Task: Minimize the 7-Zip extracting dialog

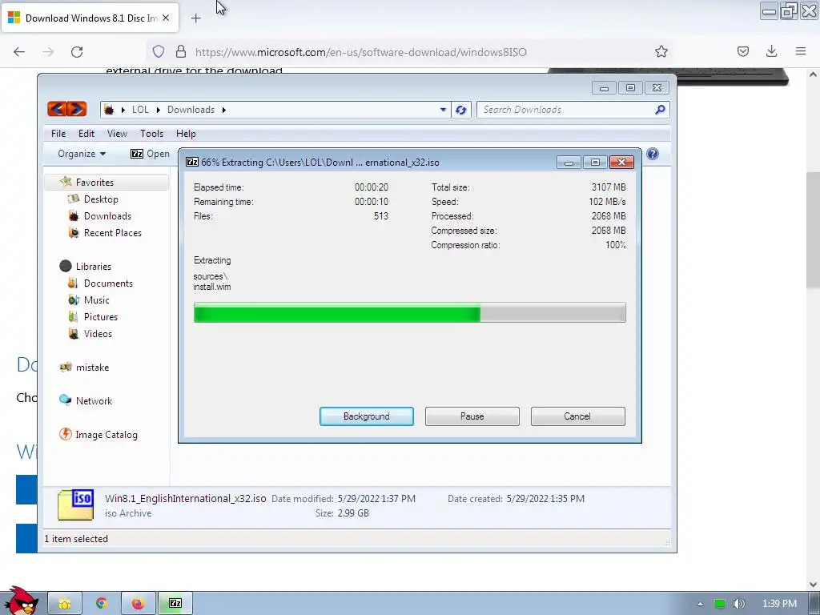Action: click(x=569, y=163)
